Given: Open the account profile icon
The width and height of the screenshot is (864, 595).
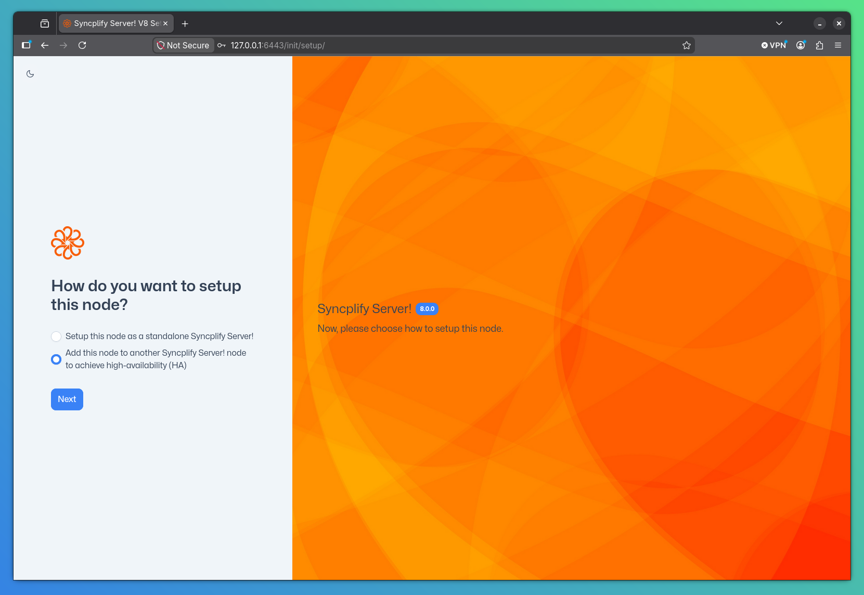Looking at the screenshot, I should tap(801, 45).
